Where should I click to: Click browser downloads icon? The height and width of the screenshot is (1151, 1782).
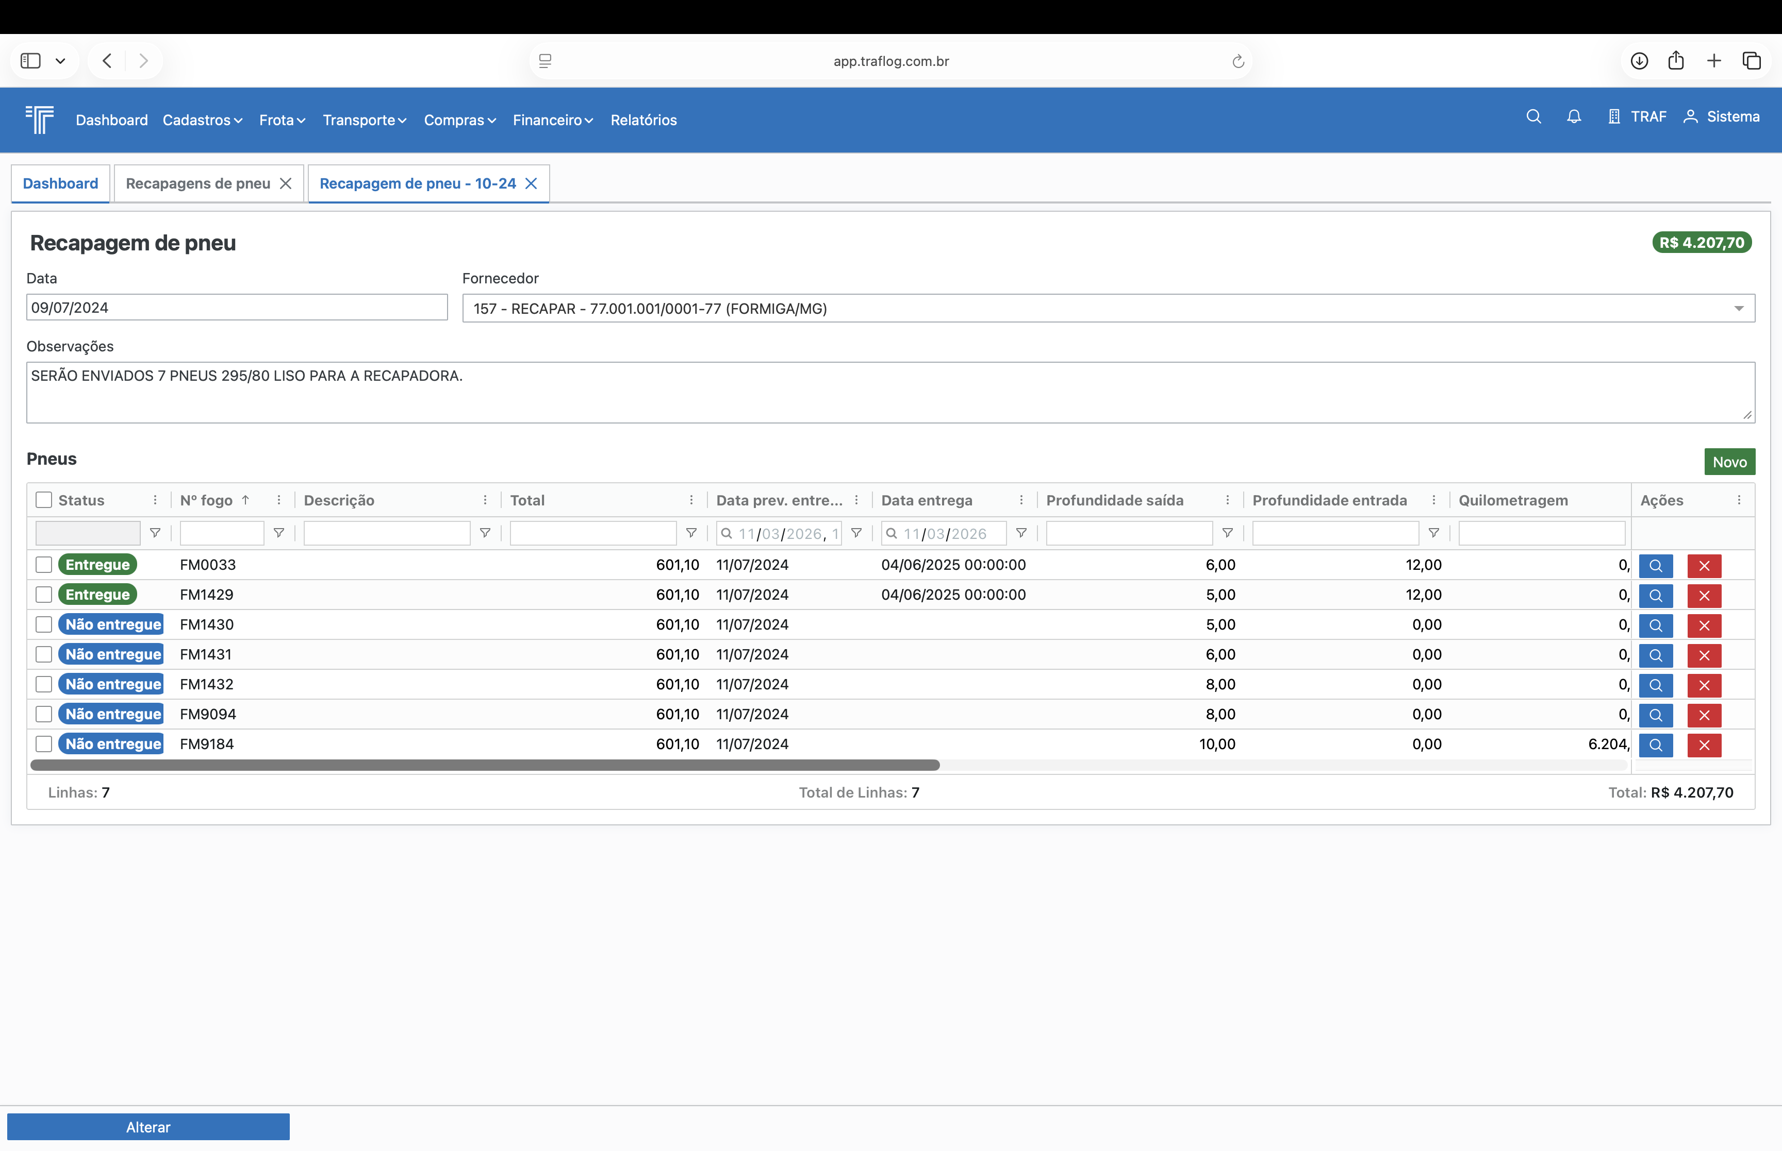[x=1639, y=61]
